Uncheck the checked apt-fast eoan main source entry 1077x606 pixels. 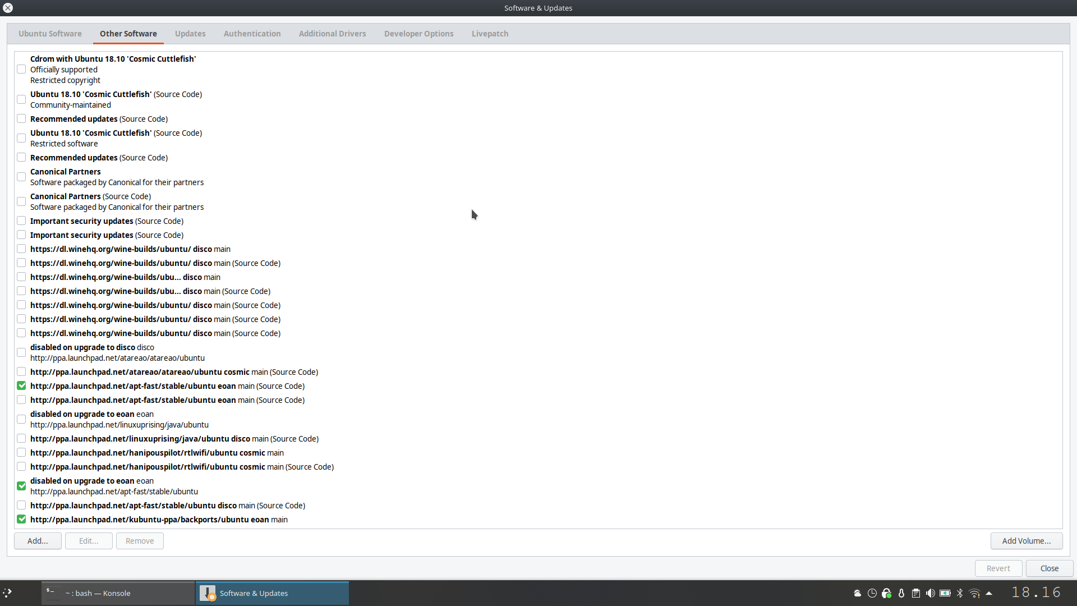[x=21, y=385]
